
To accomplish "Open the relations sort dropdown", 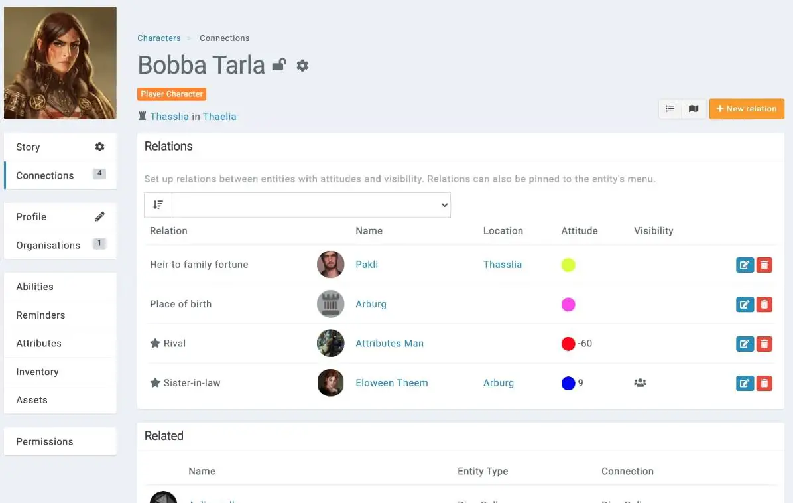I will 311,205.
